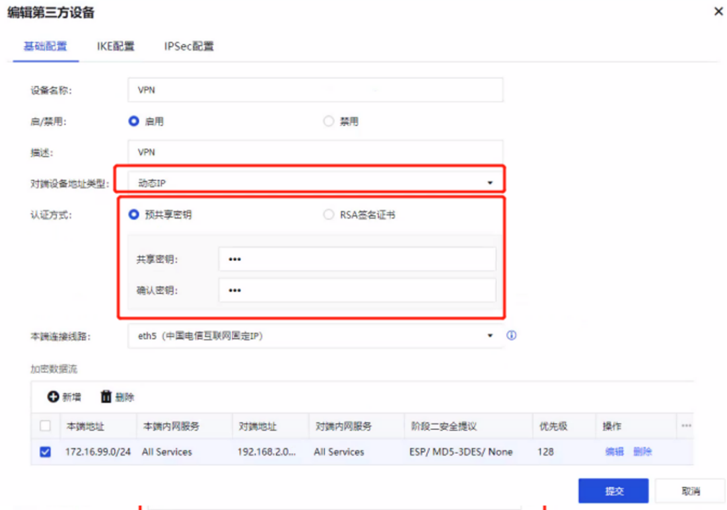Toggle the select-all checkbox in table header
This screenshot has width=727, height=510.
45,426
